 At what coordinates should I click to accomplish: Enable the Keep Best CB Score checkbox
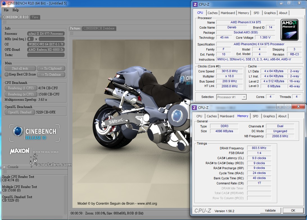click(7, 75)
